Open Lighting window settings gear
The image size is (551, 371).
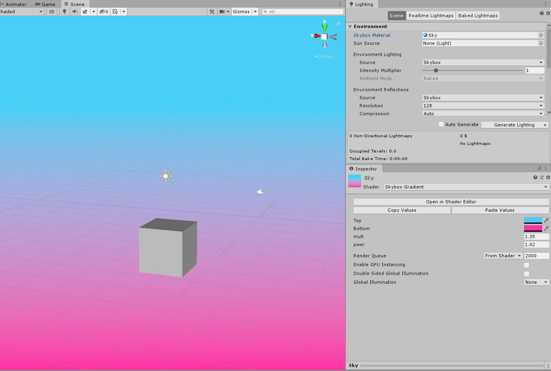548,13
